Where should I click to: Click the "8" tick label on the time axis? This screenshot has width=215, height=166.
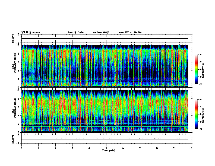pyautogui.click(x=157, y=148)
